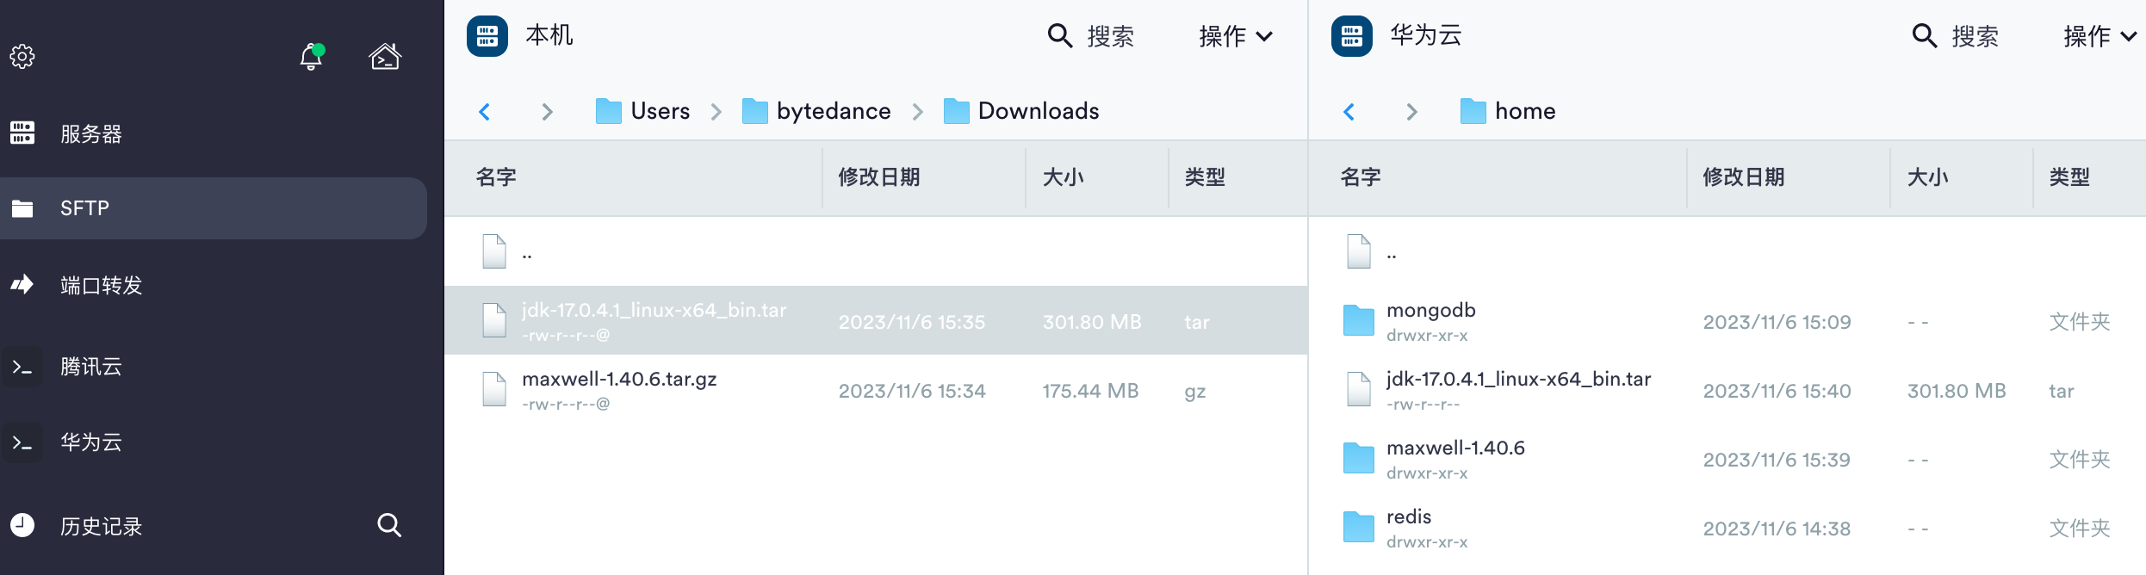Open 历史记录 in the sidebar
The width and height of the screenshot is (2146, 575).
click(x=101, y=526)
